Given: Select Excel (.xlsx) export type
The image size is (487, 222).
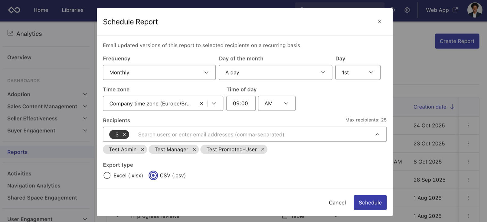Looking at the screenshot, I should 107,175.
